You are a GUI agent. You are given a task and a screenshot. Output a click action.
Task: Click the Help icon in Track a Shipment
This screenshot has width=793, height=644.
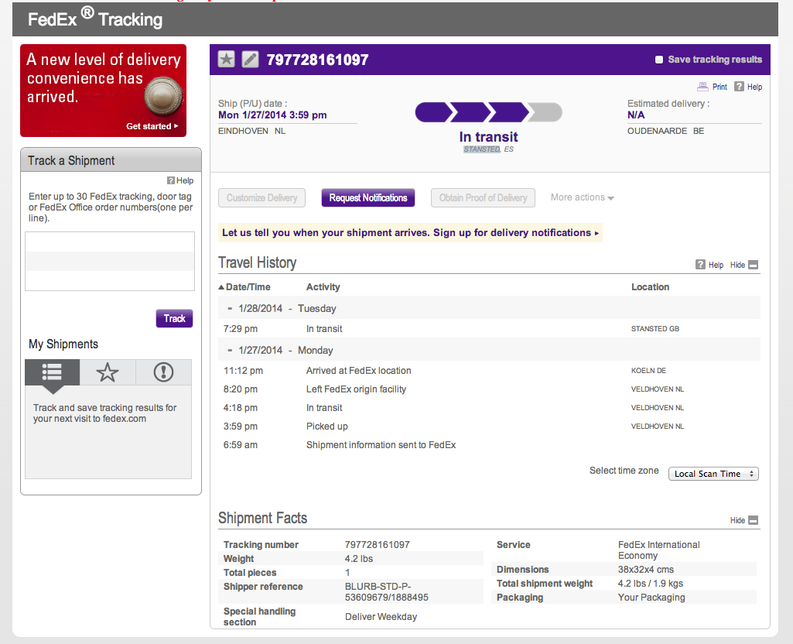pyautogui.click(x=171, y=180)
